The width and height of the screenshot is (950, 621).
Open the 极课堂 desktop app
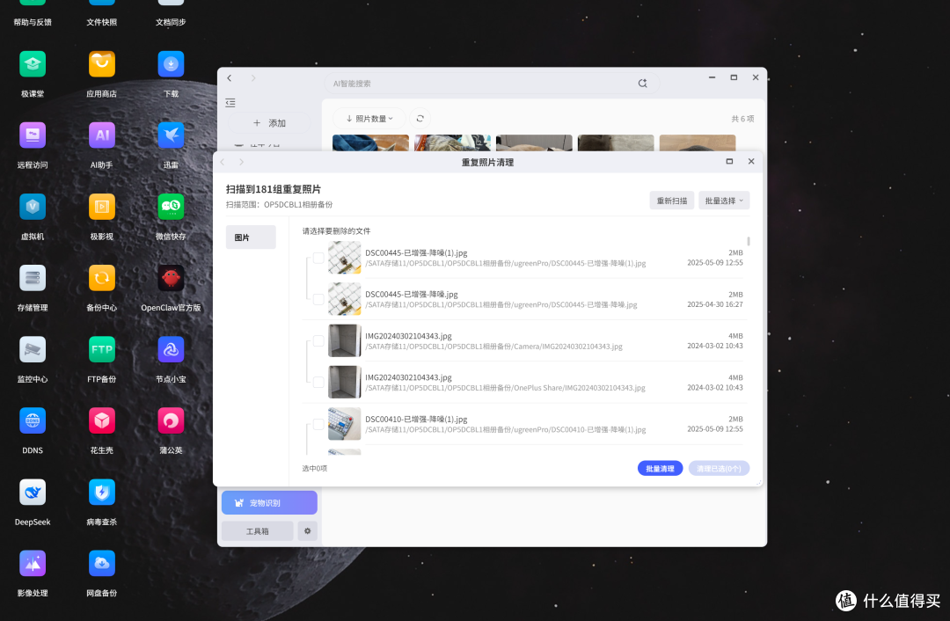pos(33,65)
